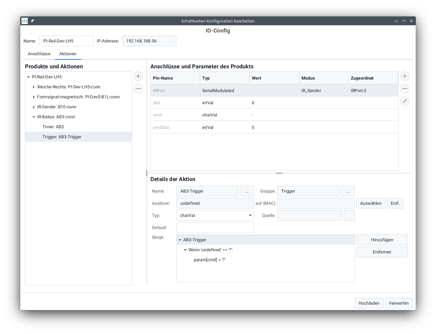
Task: Collapse the IR-Balise: AB3-conn tree node
Action: [x=34, y=117]
